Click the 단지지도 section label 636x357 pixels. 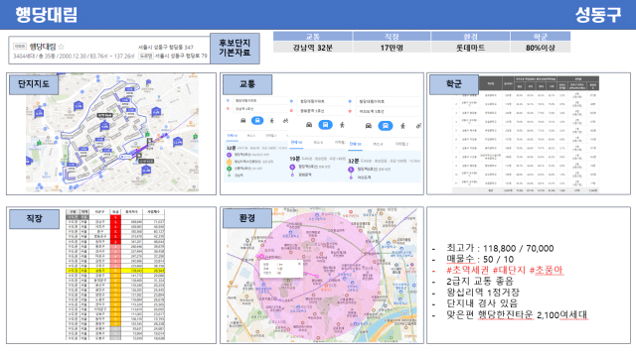click(x=34, y=83)
